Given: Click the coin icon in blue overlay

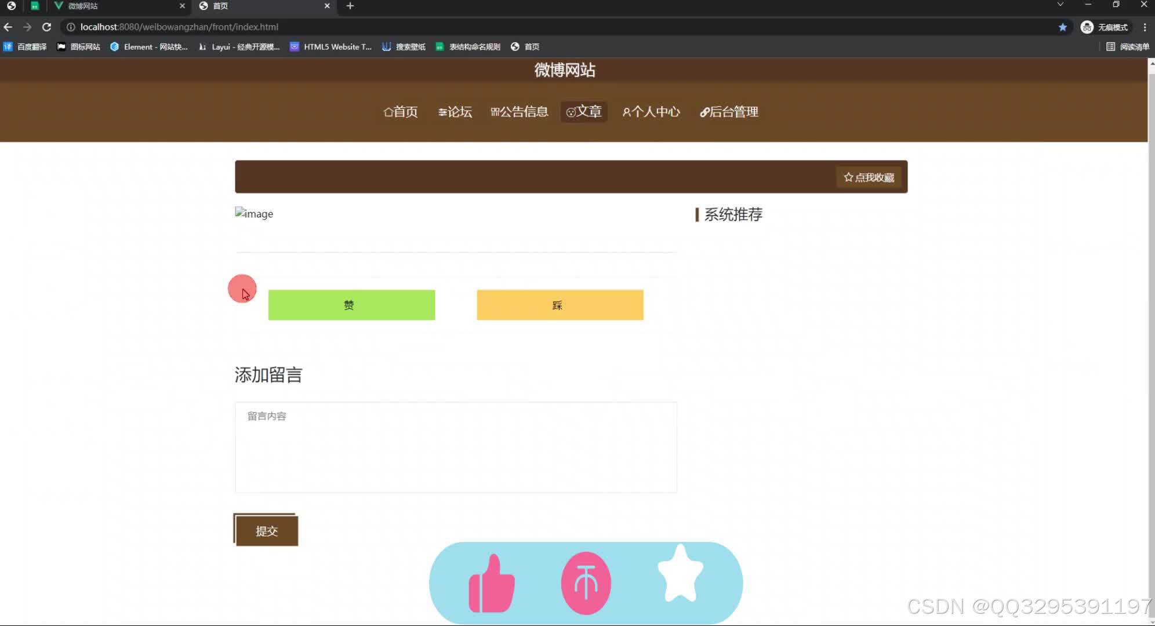Looking at the screenshot, I should (586, 583).
